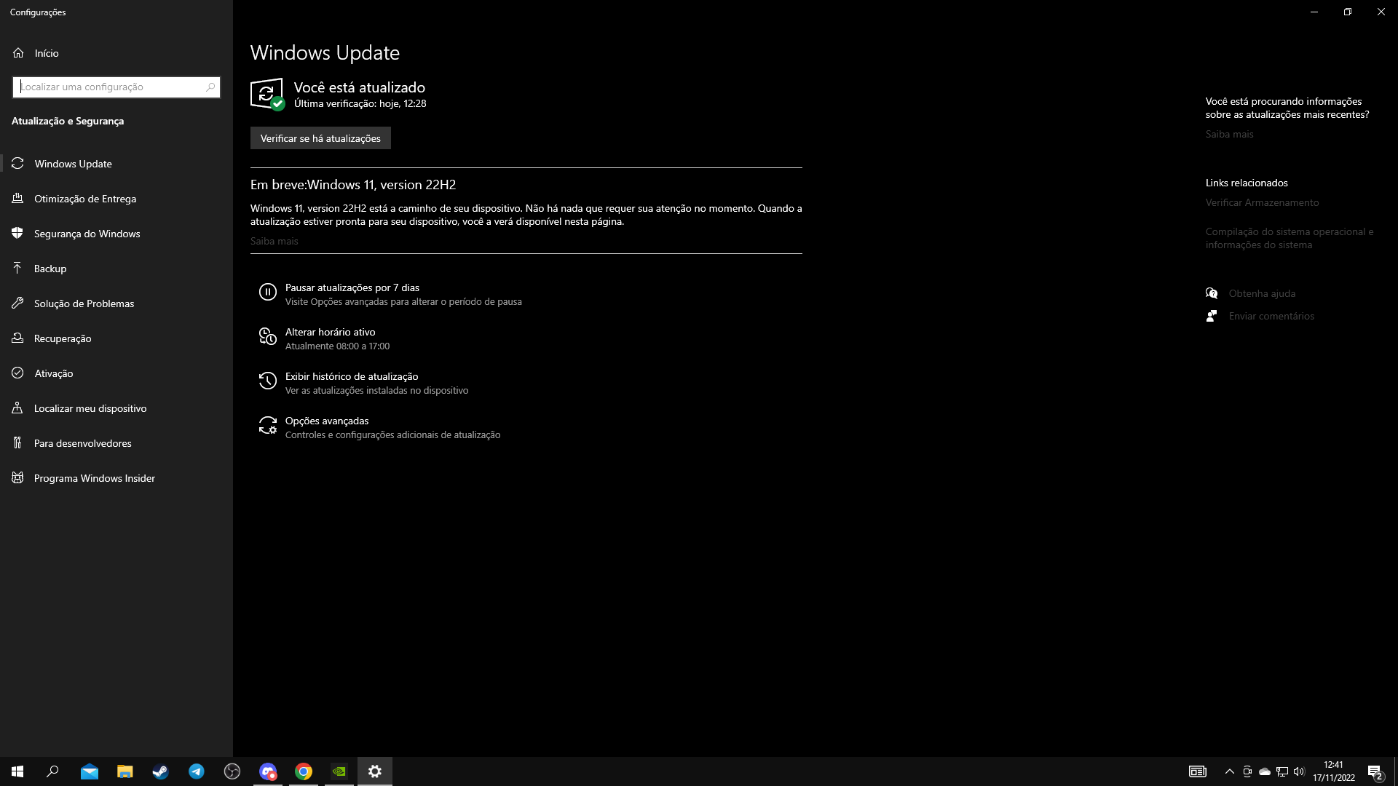
Task: Open news and interests tray icon
Action: (1198, 771)
